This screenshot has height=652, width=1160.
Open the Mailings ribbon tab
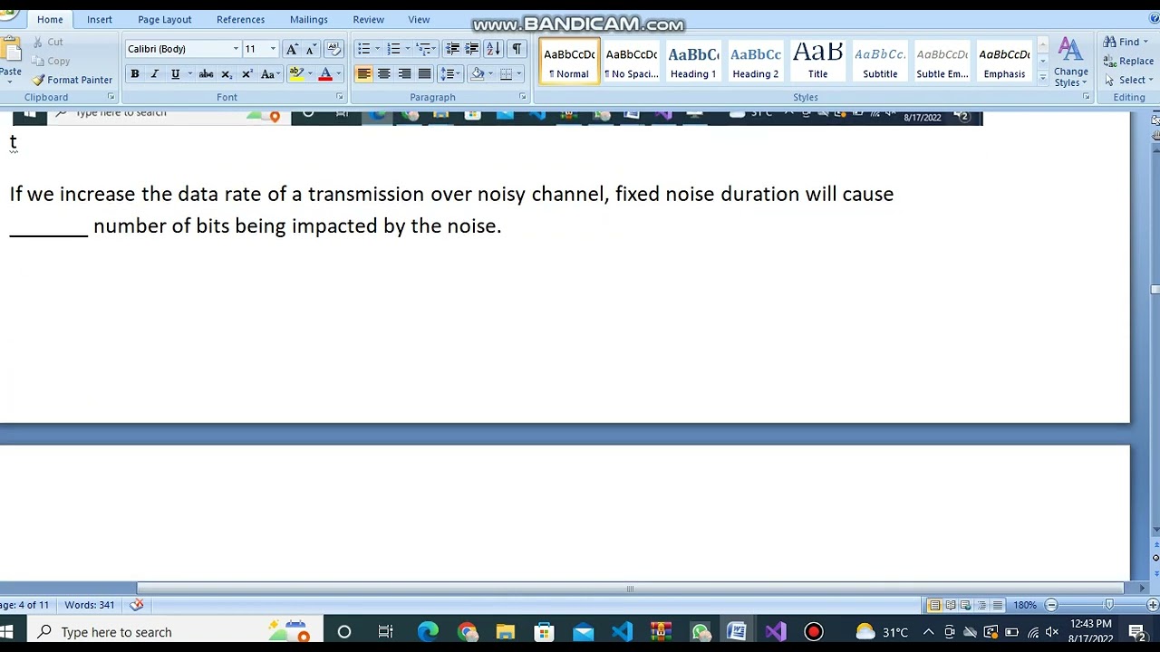pyautogui.click(x=309, y=19)
